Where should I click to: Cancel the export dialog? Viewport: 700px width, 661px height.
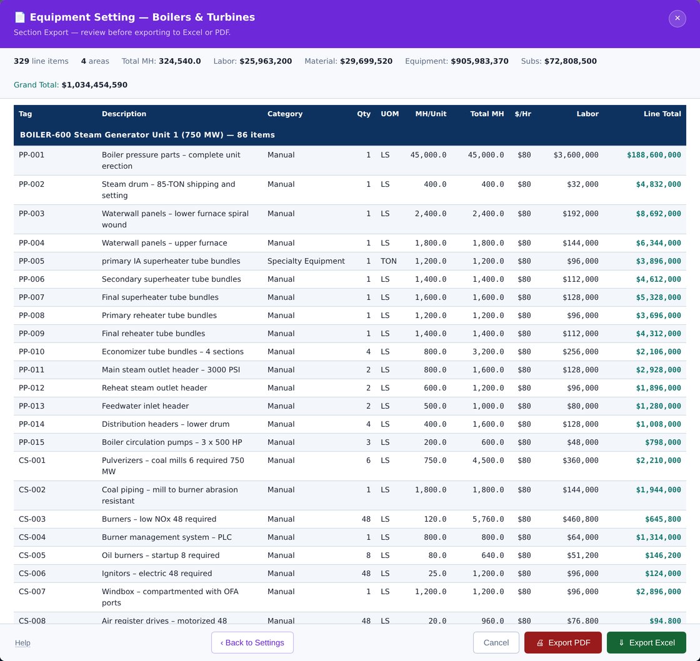pos(496,642)
